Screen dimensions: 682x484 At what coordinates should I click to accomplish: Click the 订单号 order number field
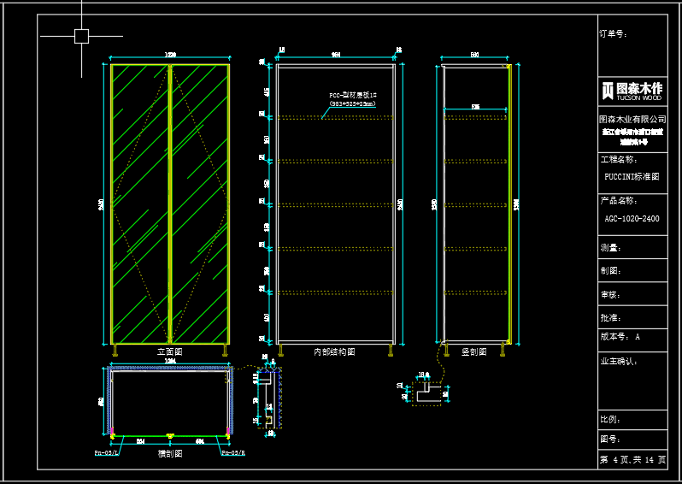point(614,34)
